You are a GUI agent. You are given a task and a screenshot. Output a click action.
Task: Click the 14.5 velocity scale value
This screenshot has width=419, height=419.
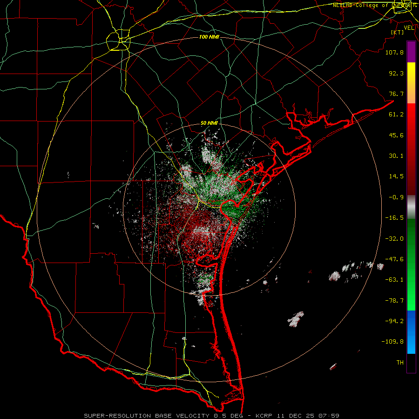tap(396, 176)
